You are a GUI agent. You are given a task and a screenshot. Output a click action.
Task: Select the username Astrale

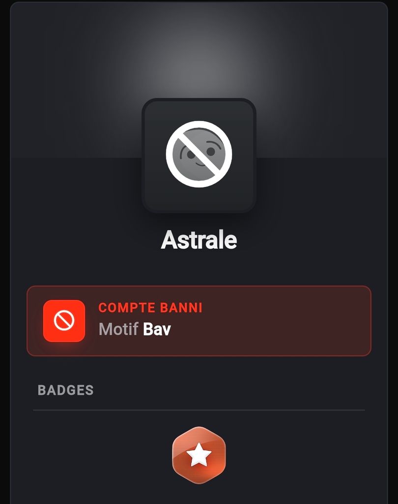pos(199,240)
